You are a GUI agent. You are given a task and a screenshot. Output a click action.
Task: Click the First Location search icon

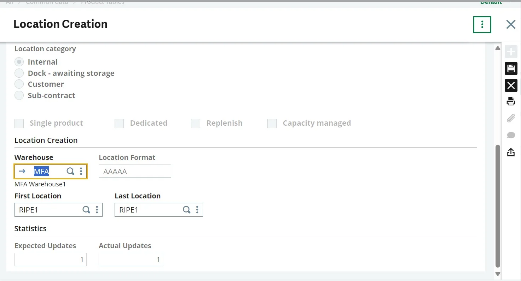[x=86, y=210]
